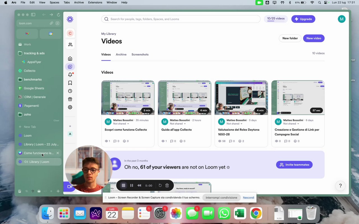
Task: Expand the tracking & ads folder
Action: (x=39, y=53)
